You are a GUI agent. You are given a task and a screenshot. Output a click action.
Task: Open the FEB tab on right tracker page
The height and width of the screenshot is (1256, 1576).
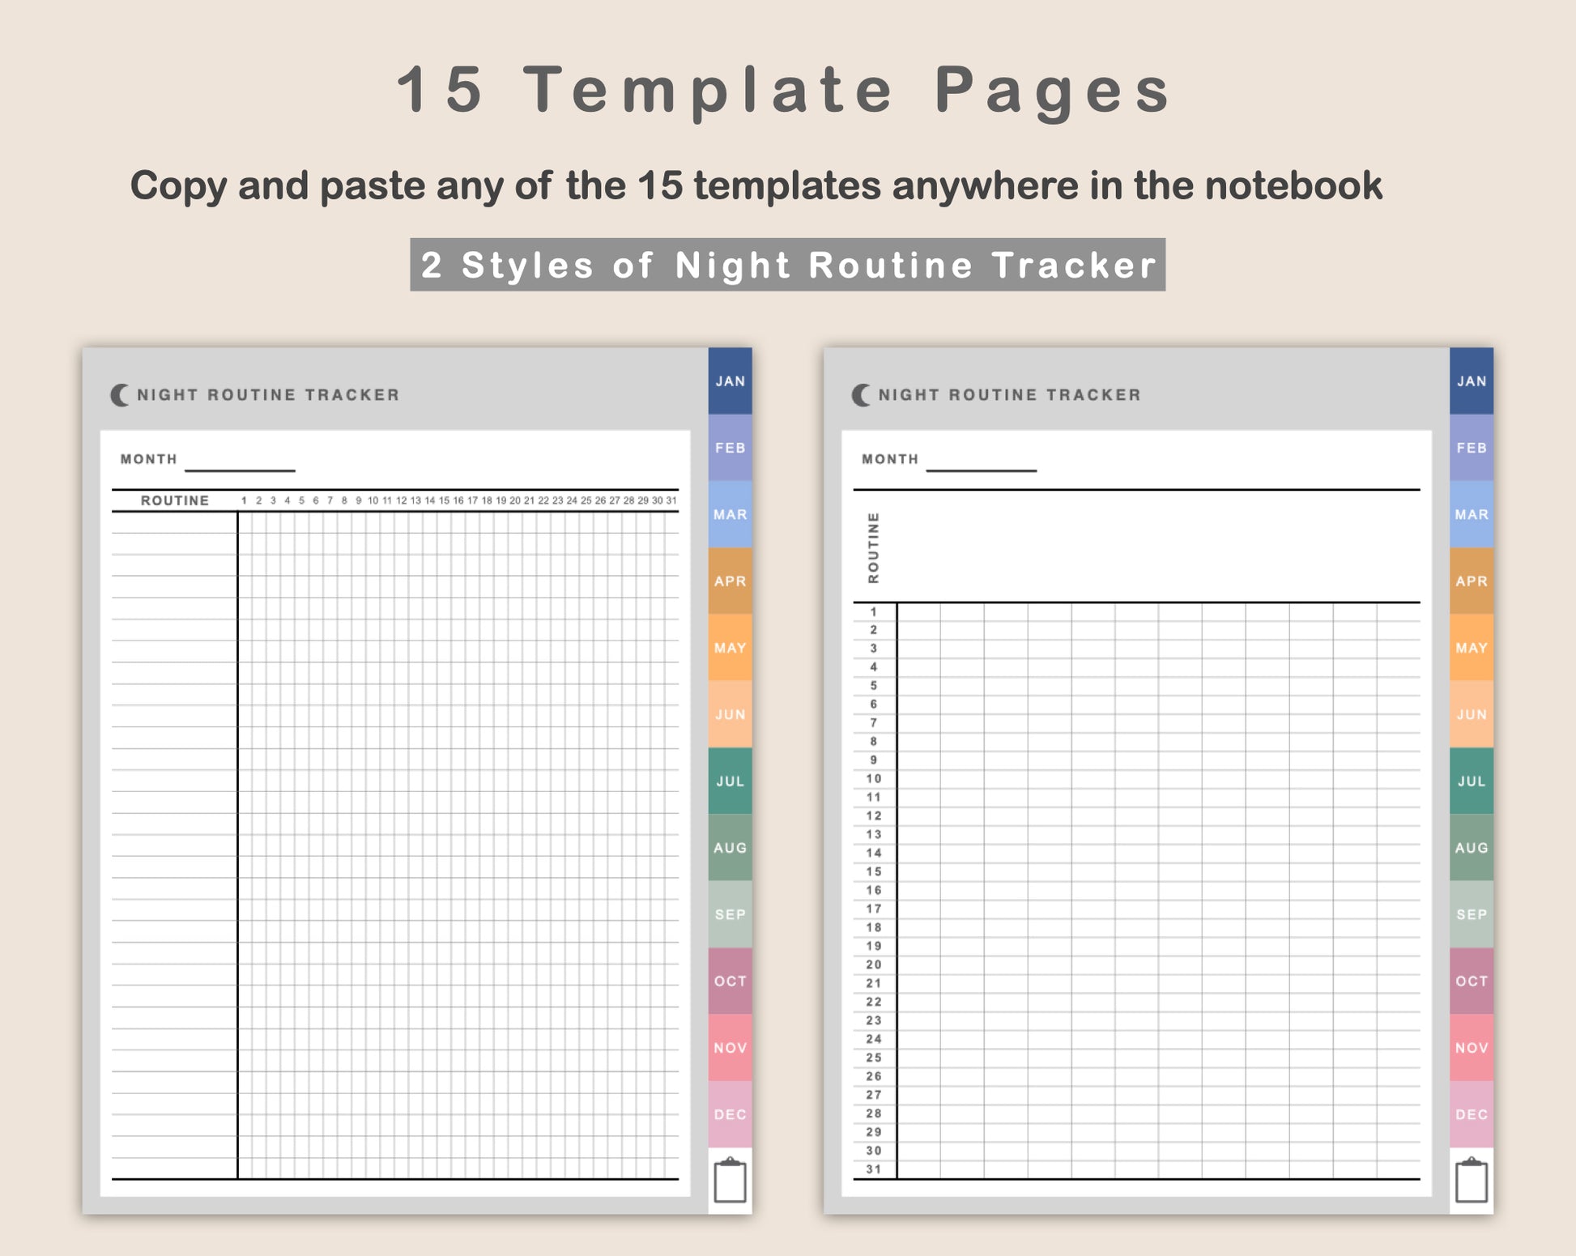(1472, 448)
